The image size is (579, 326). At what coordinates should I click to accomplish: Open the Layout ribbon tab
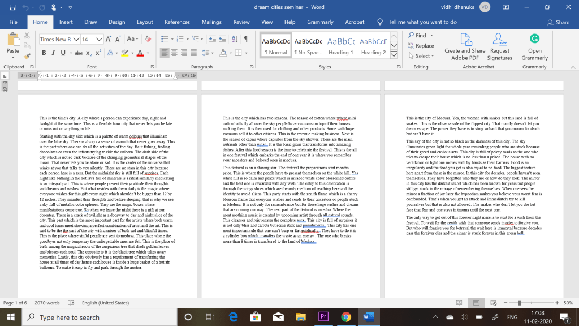[x=145, y=22]
